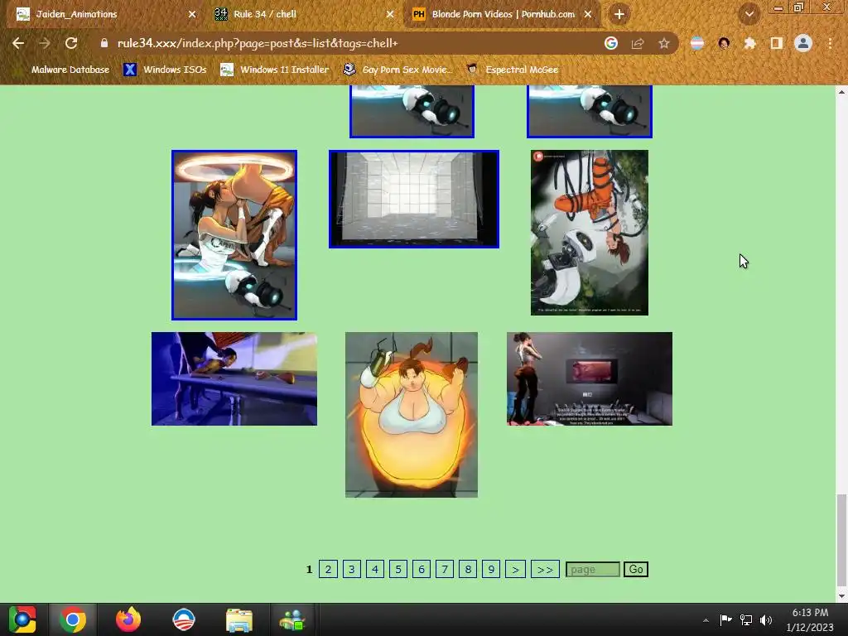The image size is (848, 636).
Task: Go to results page 3
Action: pos(351,570)
